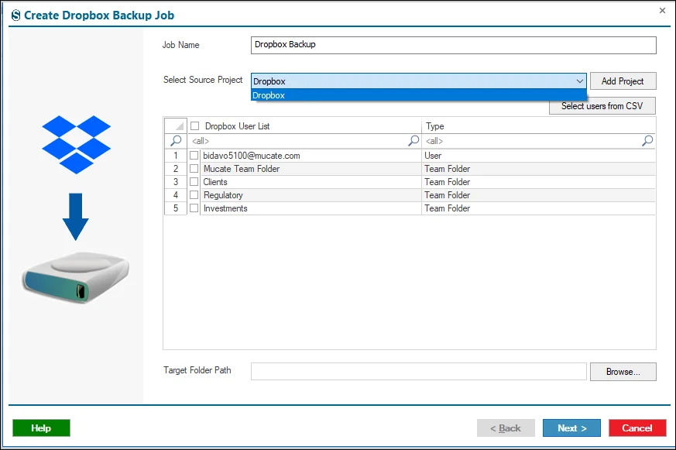Click row number 2 header
676x450 pixels.
[176, 169]
